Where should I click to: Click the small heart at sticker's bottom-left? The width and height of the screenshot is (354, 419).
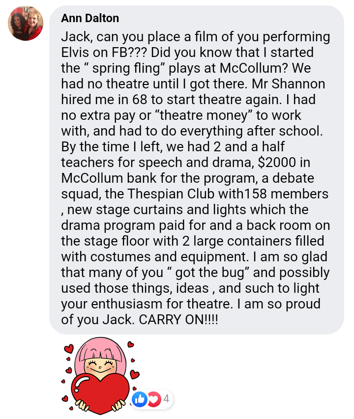(x=65, y=399)
